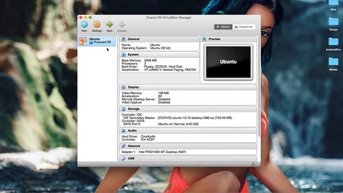
Task: Start the Ubuntu VM with the green arrow
Action: 109,24
